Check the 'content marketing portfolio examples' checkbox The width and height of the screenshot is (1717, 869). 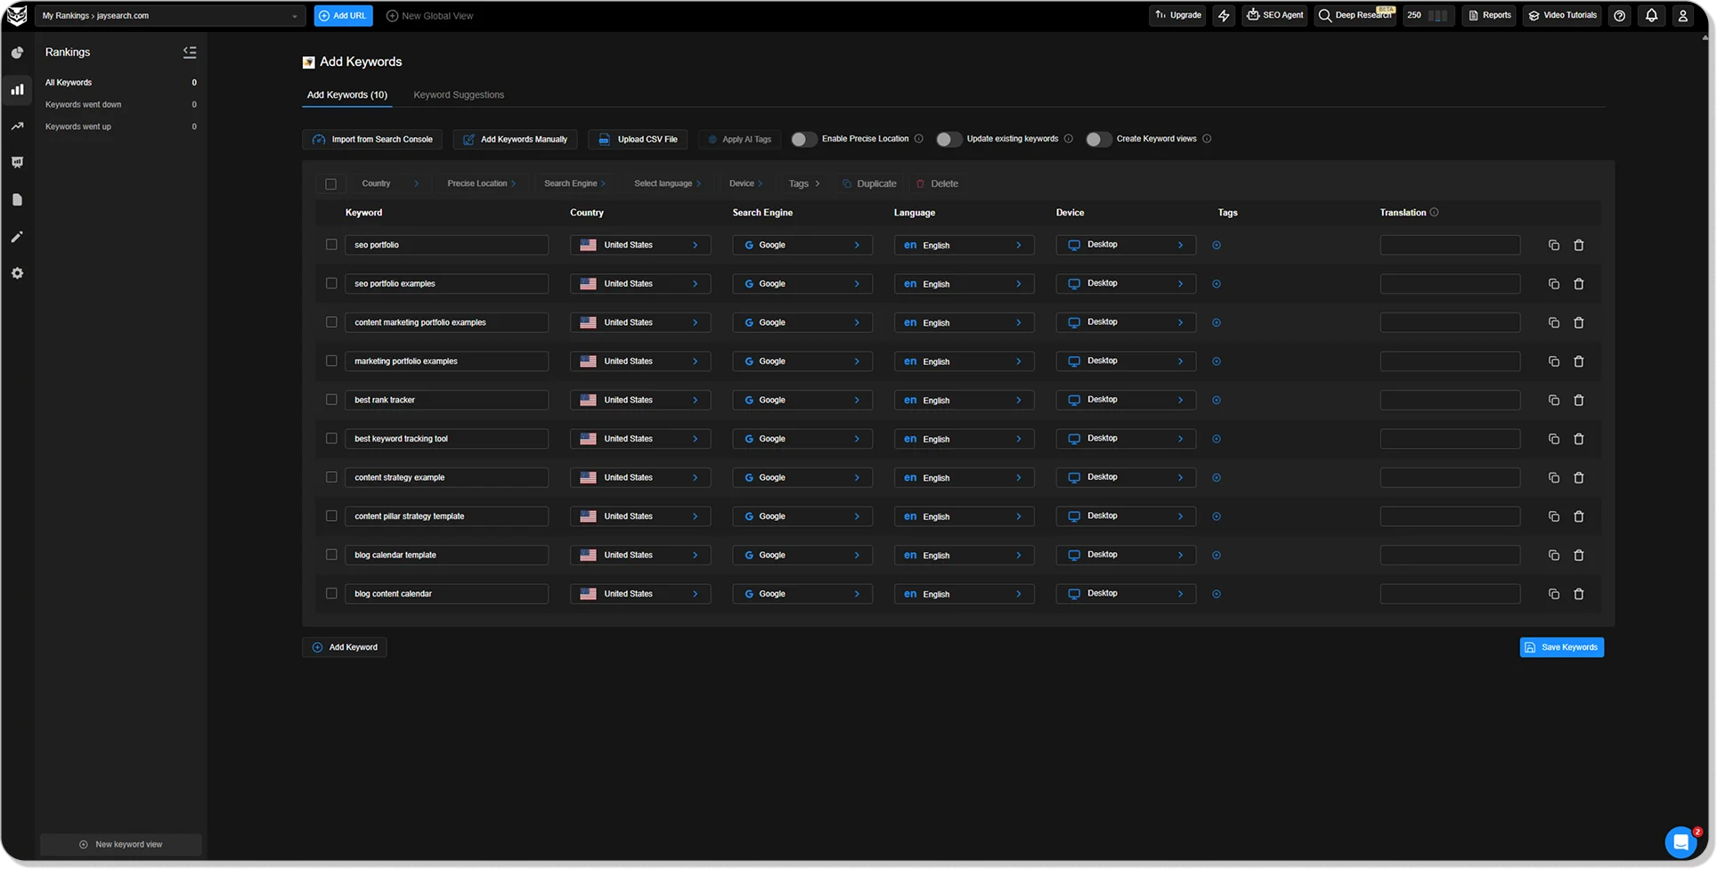click(x=331, y=322)
